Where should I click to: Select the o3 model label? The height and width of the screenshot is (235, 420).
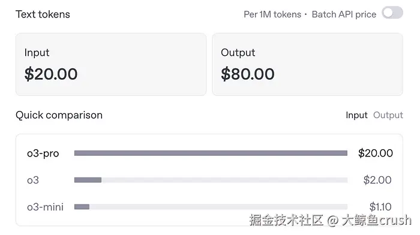click(33, 180)
